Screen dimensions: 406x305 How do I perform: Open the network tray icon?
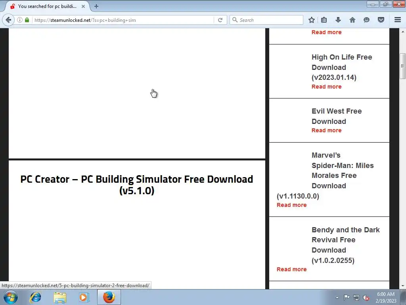click(356, 297)
